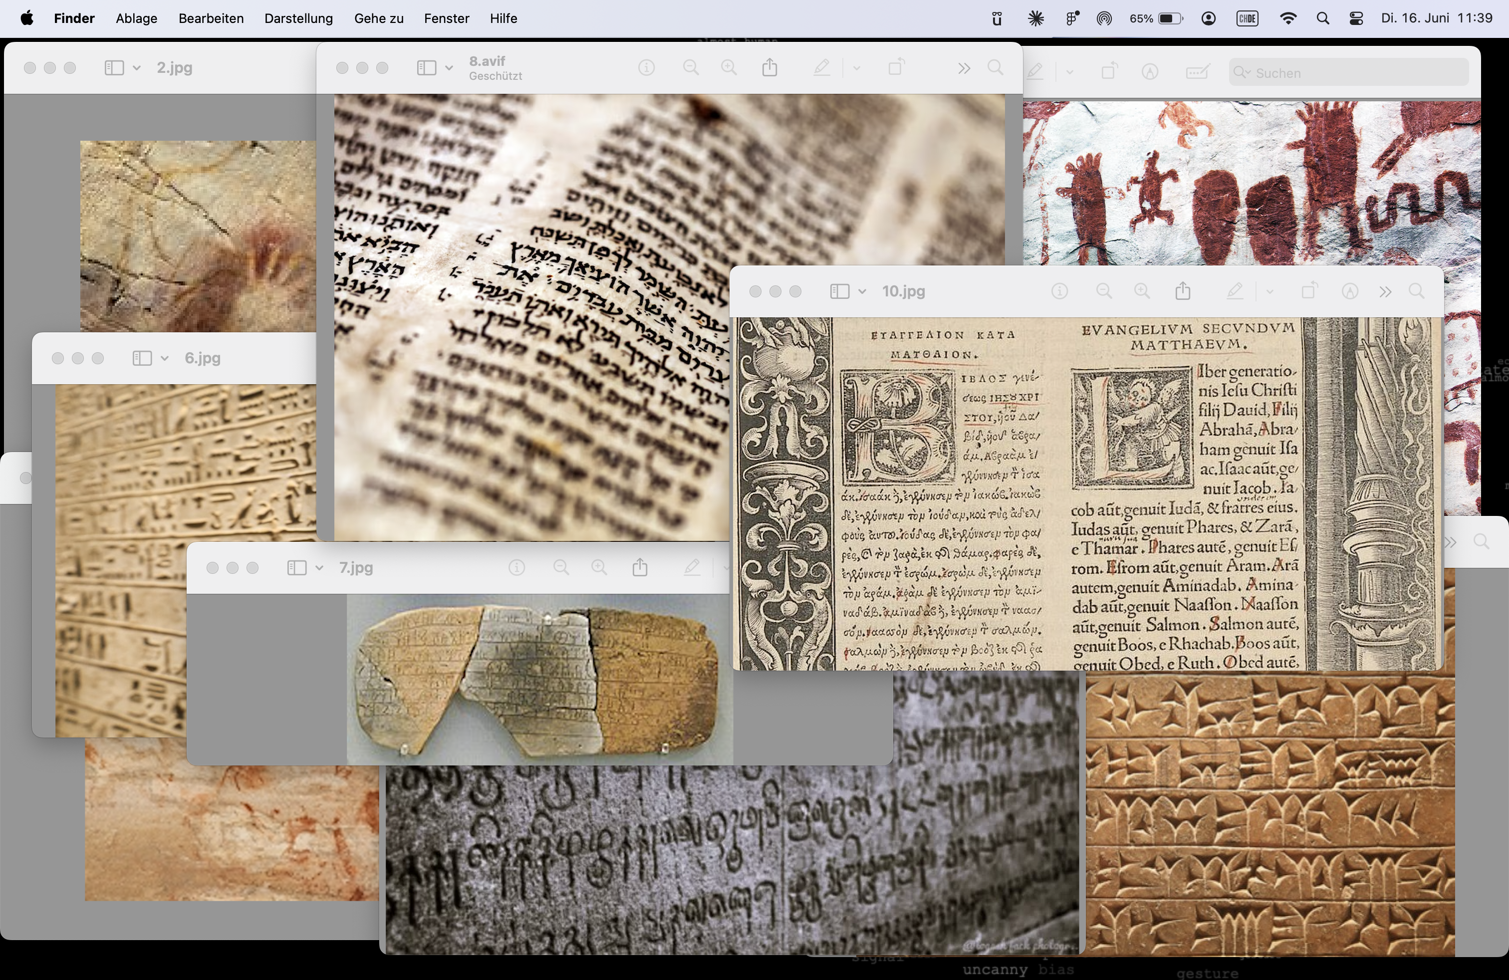Share the 8.avif file
Screen dimensions: 1509x980
pyautogui.click(x=769, y=67)
